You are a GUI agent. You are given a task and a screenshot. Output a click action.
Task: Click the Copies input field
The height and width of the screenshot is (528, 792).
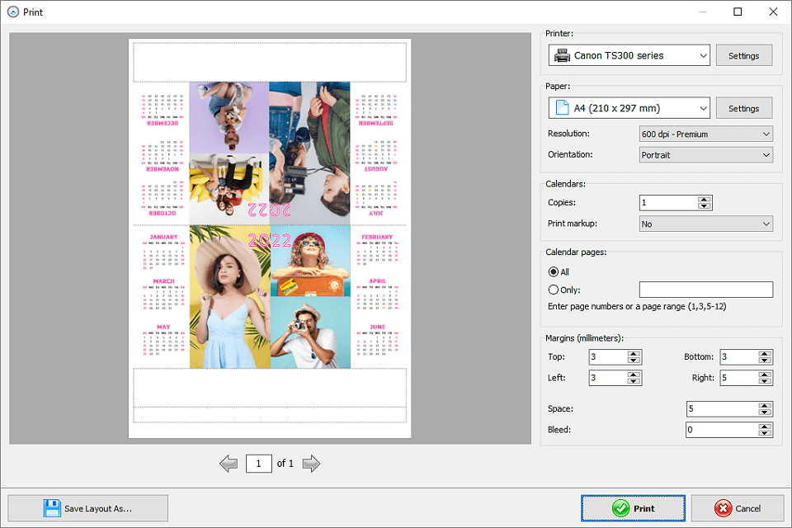pyautogui.click(x=669, y=203)
